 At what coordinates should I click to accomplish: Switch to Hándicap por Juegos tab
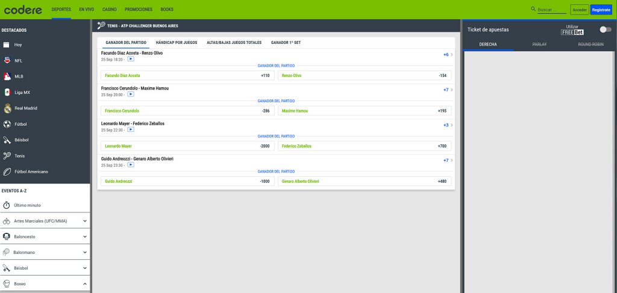coord(177,43)
